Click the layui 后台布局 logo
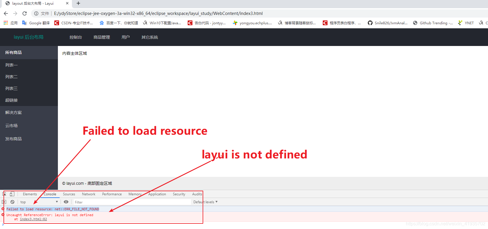The height and width of the screenshot is (229, 488). point(29,37)
